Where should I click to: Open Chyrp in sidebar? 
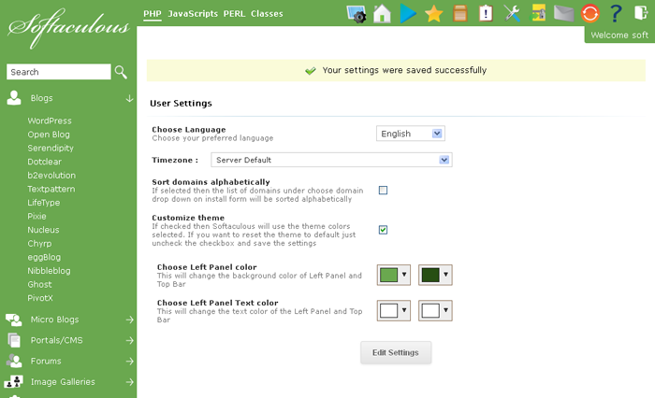39,244
